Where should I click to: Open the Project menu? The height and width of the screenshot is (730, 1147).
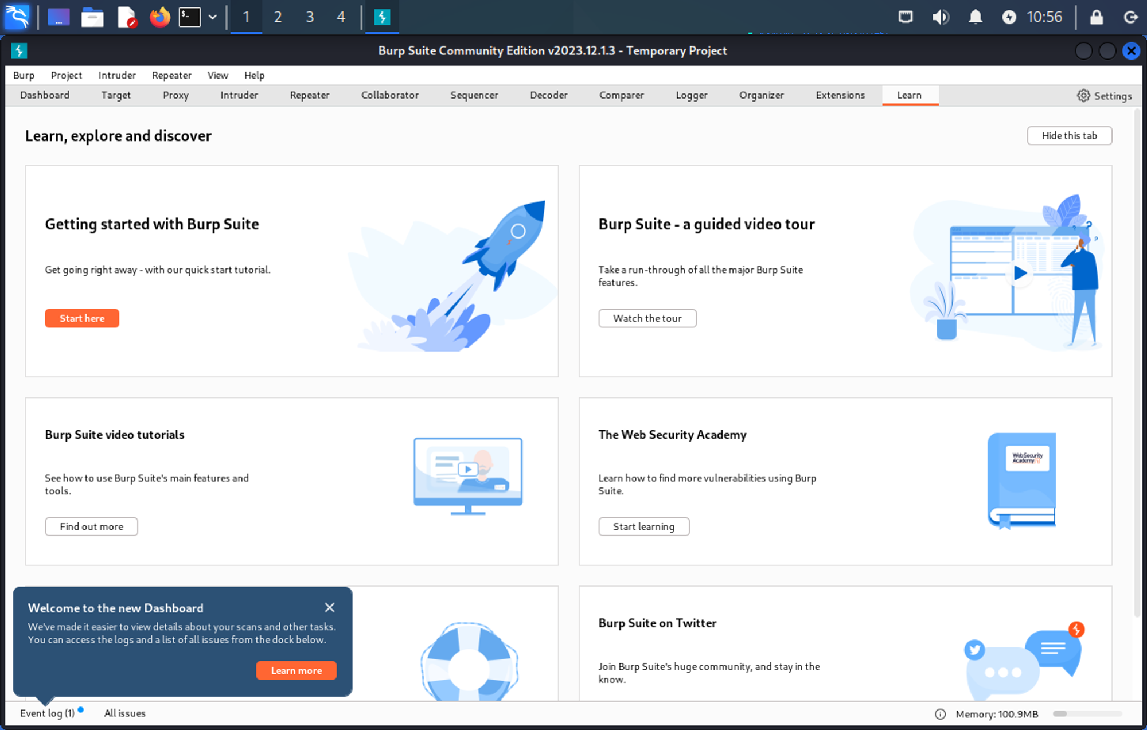point(67,76)
